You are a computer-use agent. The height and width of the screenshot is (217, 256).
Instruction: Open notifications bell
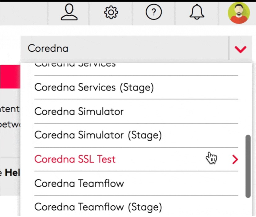pyautogui.click(x=197, y=12)
